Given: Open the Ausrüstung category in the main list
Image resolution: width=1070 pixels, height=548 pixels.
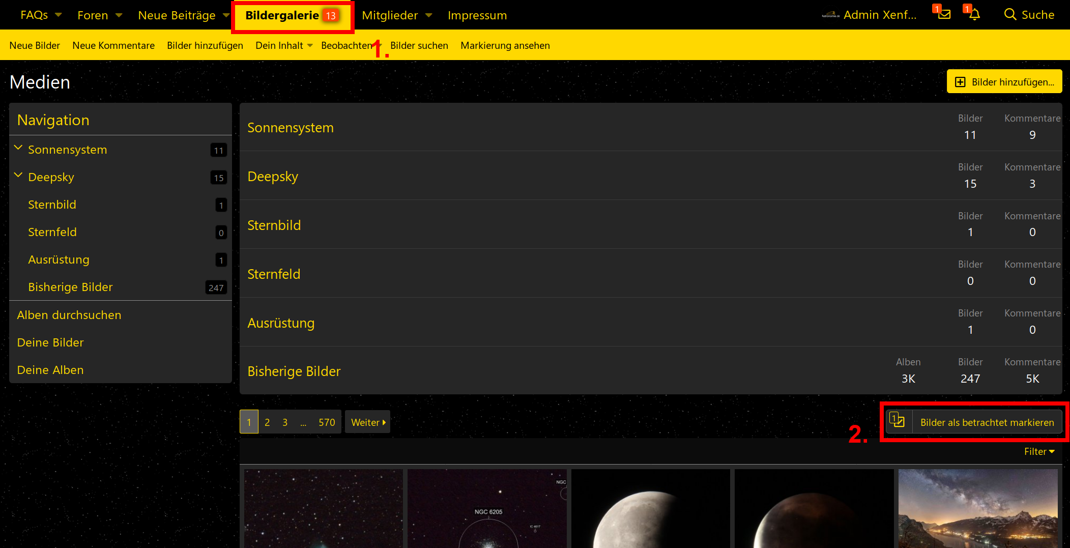Looking at the screenshot, I should click(281, 323).
